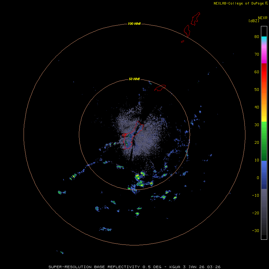Click the NEXLAB-College of DuPage watermark text
Viewport: 269px width, 269px height.
pyautogui.click(x=241, y=3)
